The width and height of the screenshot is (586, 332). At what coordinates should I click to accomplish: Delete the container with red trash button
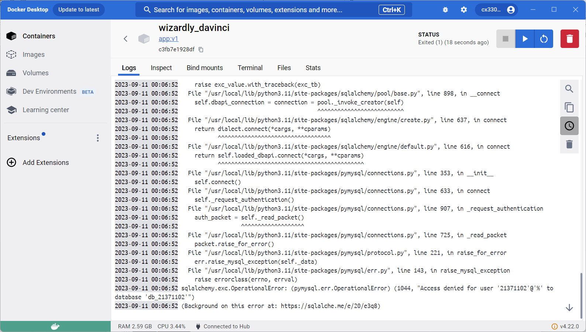click(570, 39)
